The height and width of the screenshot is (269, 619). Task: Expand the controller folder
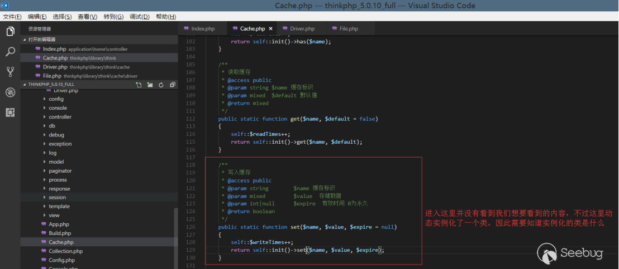pos(99,117)
